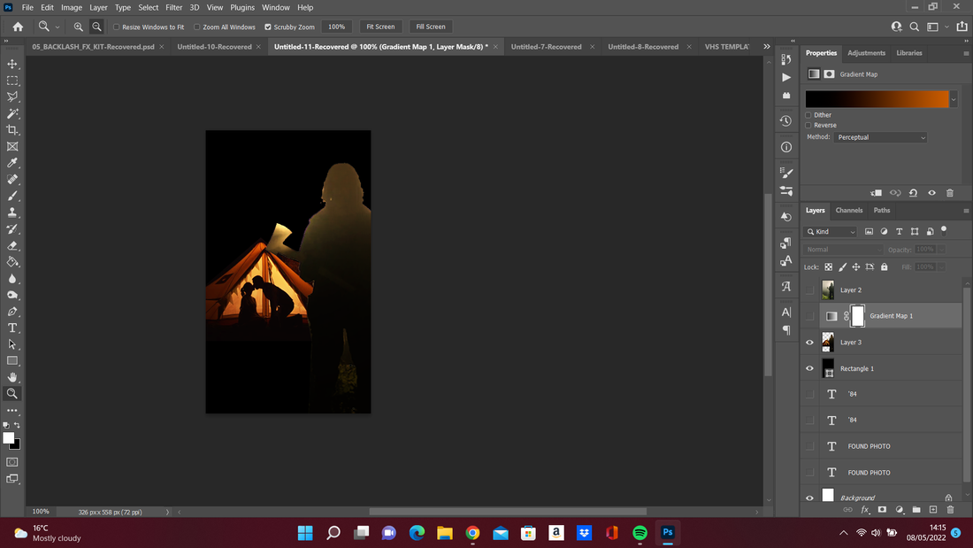
Task: Select the Polygonal Lasso tool
Action: [12, 96]
